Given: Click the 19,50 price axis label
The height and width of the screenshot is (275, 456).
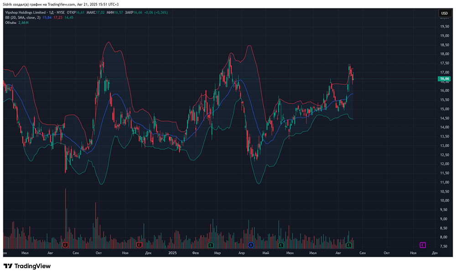Looking at the screenshot, I should click(x=444, y=26).
